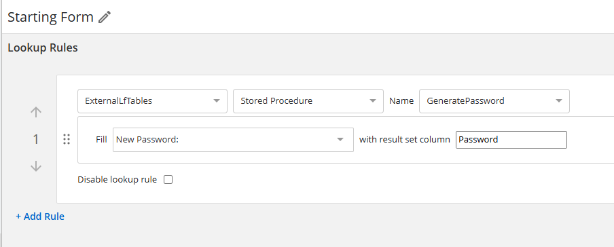Move rule 1 down with the arrow

[x=35, y=166]
